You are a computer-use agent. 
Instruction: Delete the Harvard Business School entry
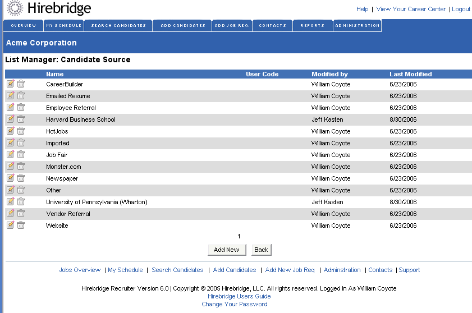[21, 119]
